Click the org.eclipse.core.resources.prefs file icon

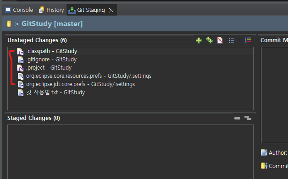(21, 76)
